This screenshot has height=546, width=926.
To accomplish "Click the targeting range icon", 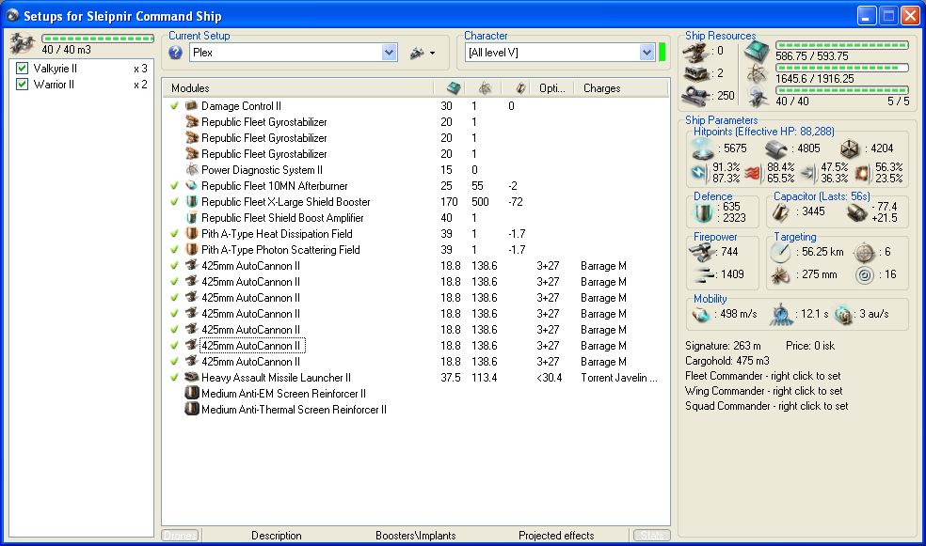I will 780,252.
